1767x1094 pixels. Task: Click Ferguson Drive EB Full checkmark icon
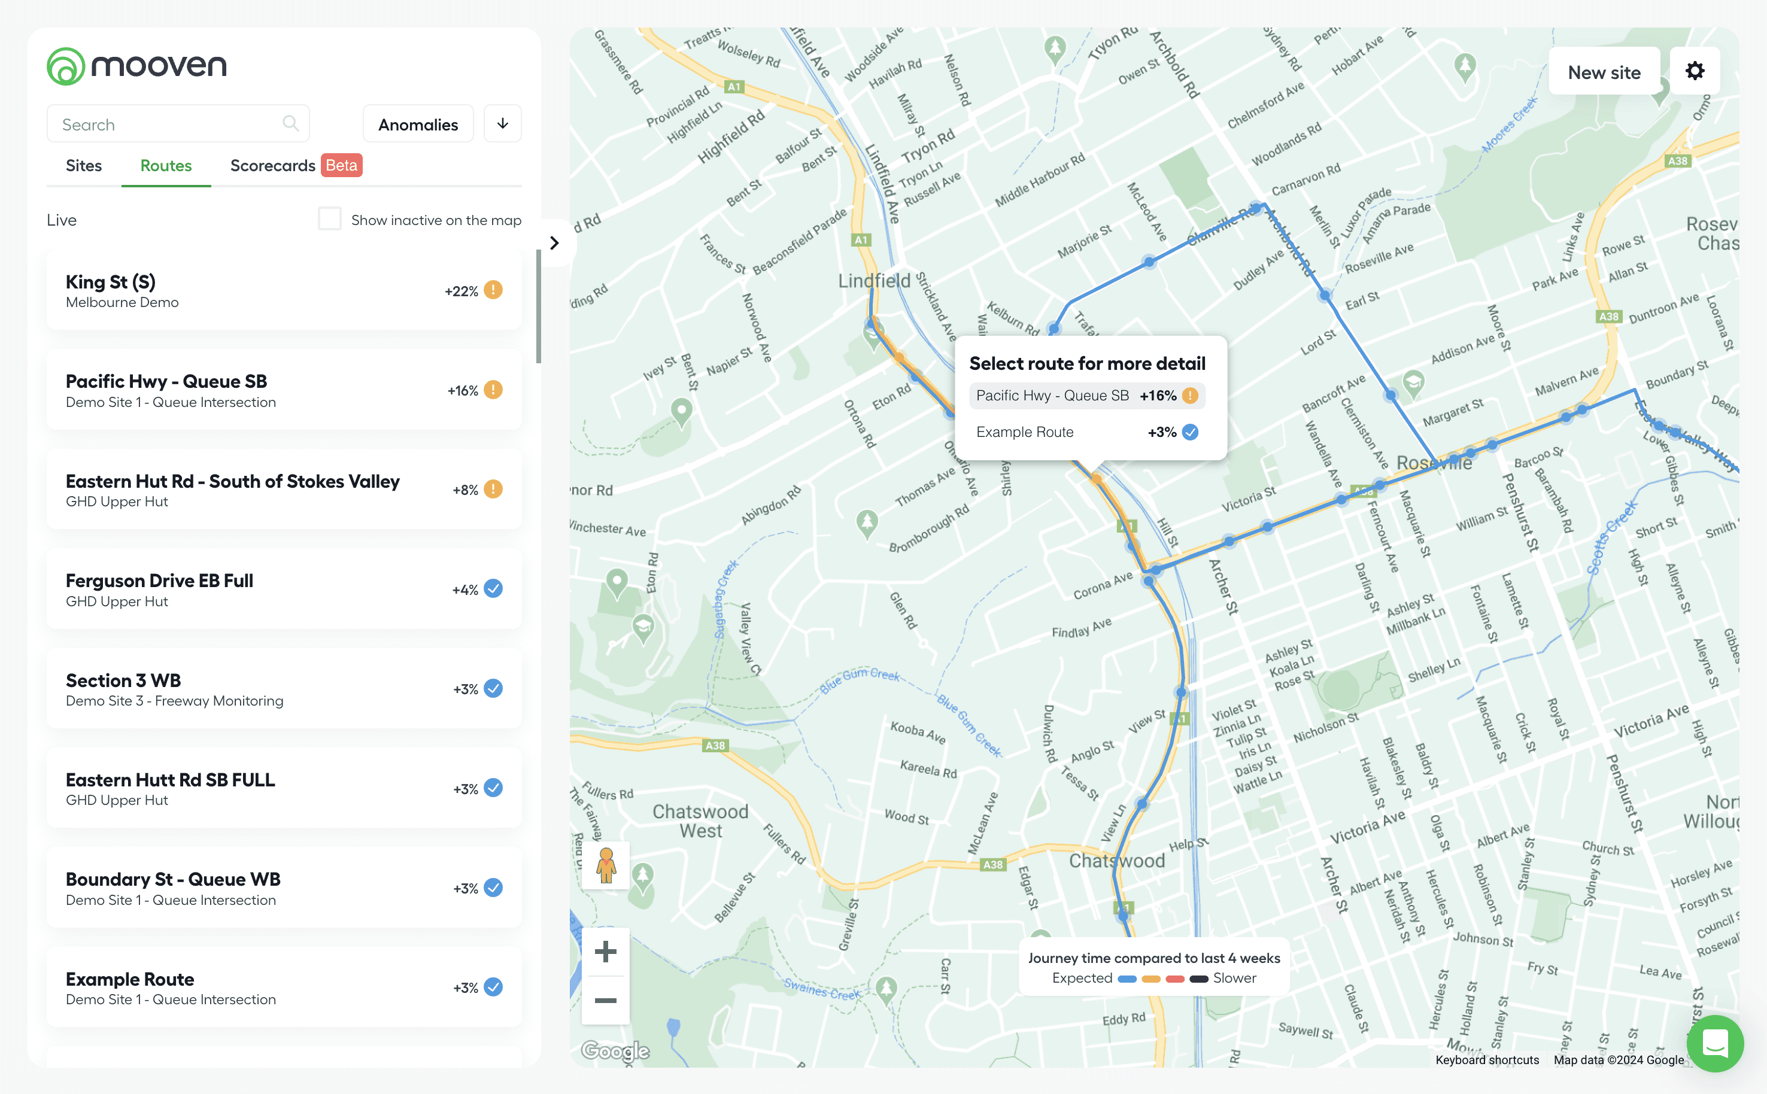click(x=493, y=589)
